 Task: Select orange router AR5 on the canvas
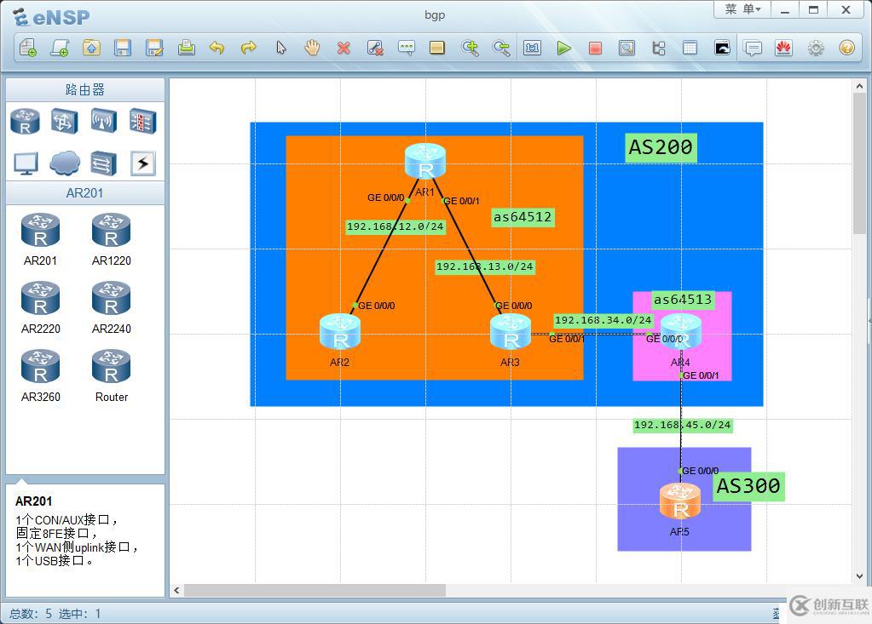pyautogui.click(x=680, y=501)
